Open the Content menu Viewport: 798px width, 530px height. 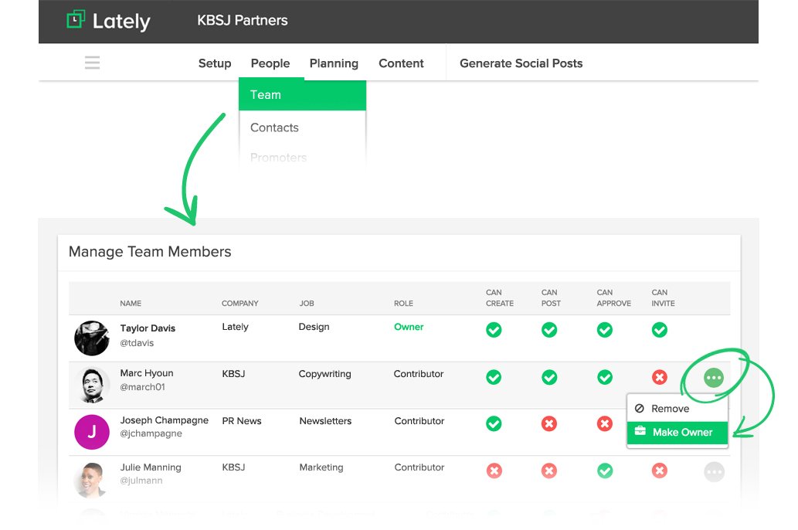pos(401,63)
